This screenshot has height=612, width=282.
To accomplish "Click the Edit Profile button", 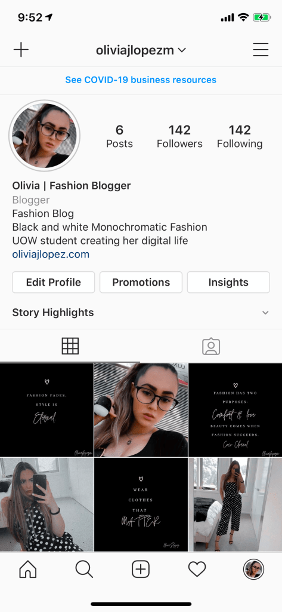I will [x=54, y=282].
